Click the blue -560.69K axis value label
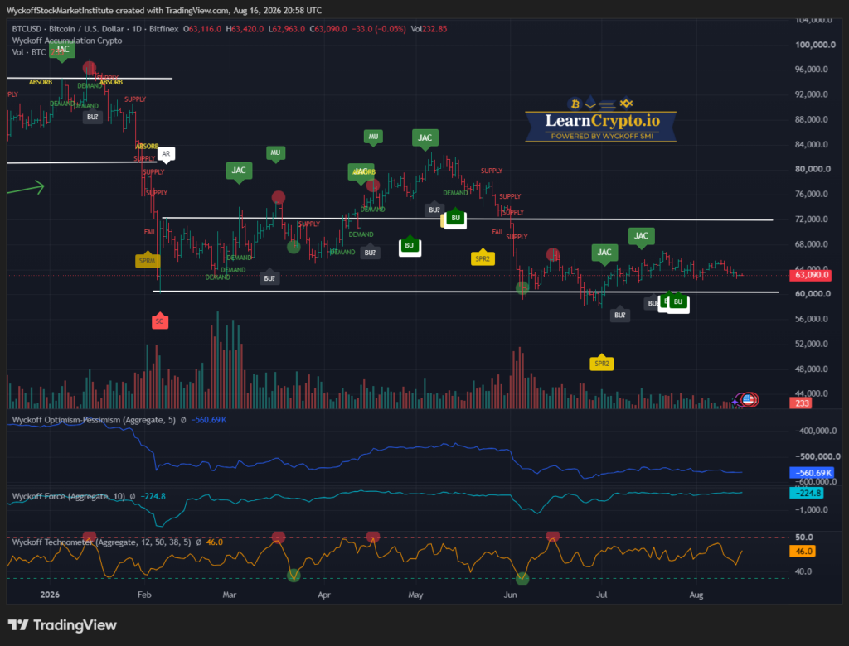This screenshot has height=646, width=849. (813, 473)
